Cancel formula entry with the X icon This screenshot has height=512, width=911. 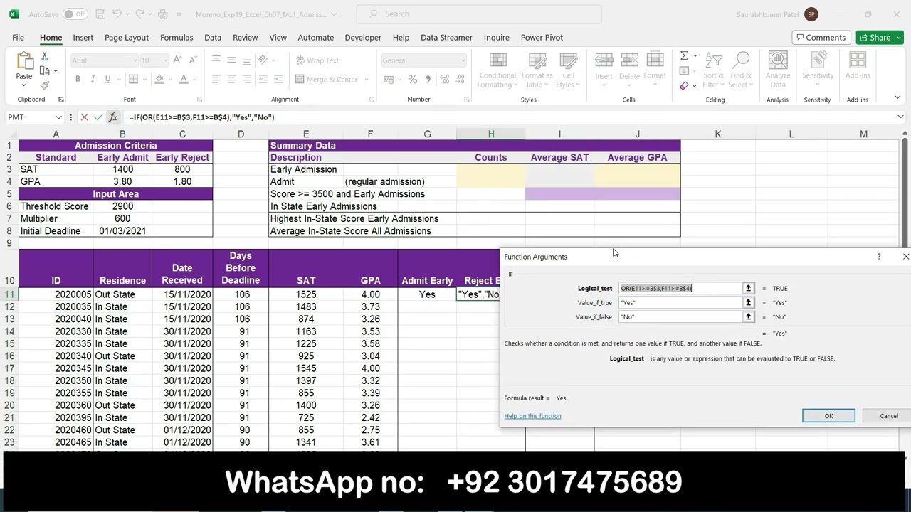84,117
